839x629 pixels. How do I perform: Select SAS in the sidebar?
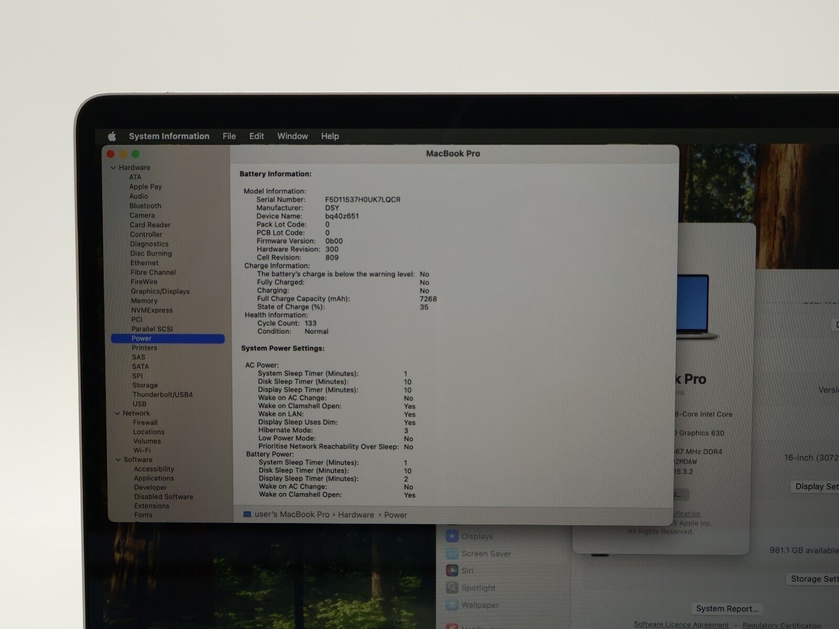[138, 357]
